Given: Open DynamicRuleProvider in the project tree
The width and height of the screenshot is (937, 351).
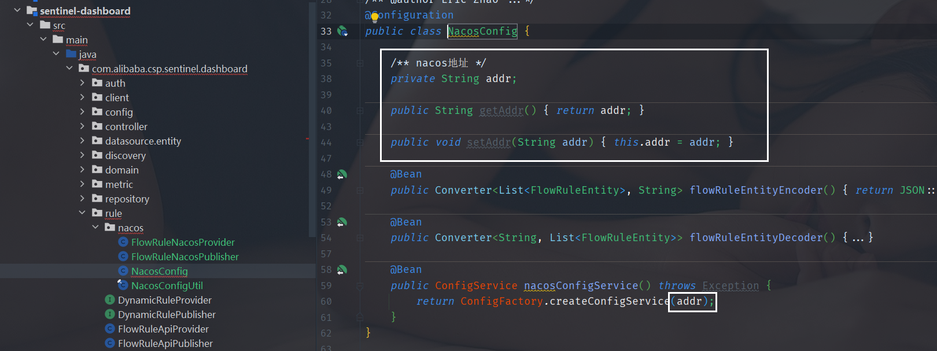Looking at the screenshot, I should click(165, 300).
